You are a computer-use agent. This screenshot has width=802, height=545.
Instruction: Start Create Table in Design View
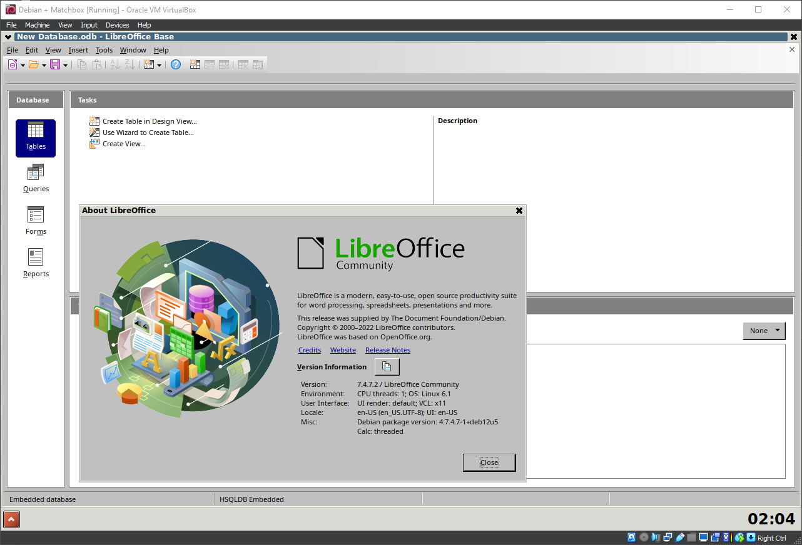click(x=150, y=121)
